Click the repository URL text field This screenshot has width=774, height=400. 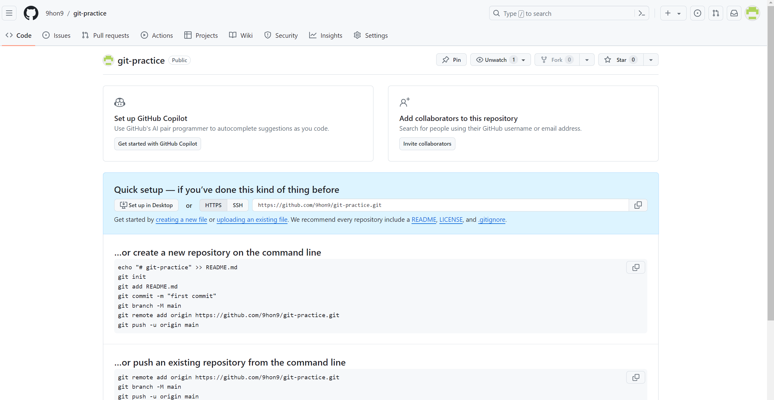pyautogui.click(x=440, y=205)
